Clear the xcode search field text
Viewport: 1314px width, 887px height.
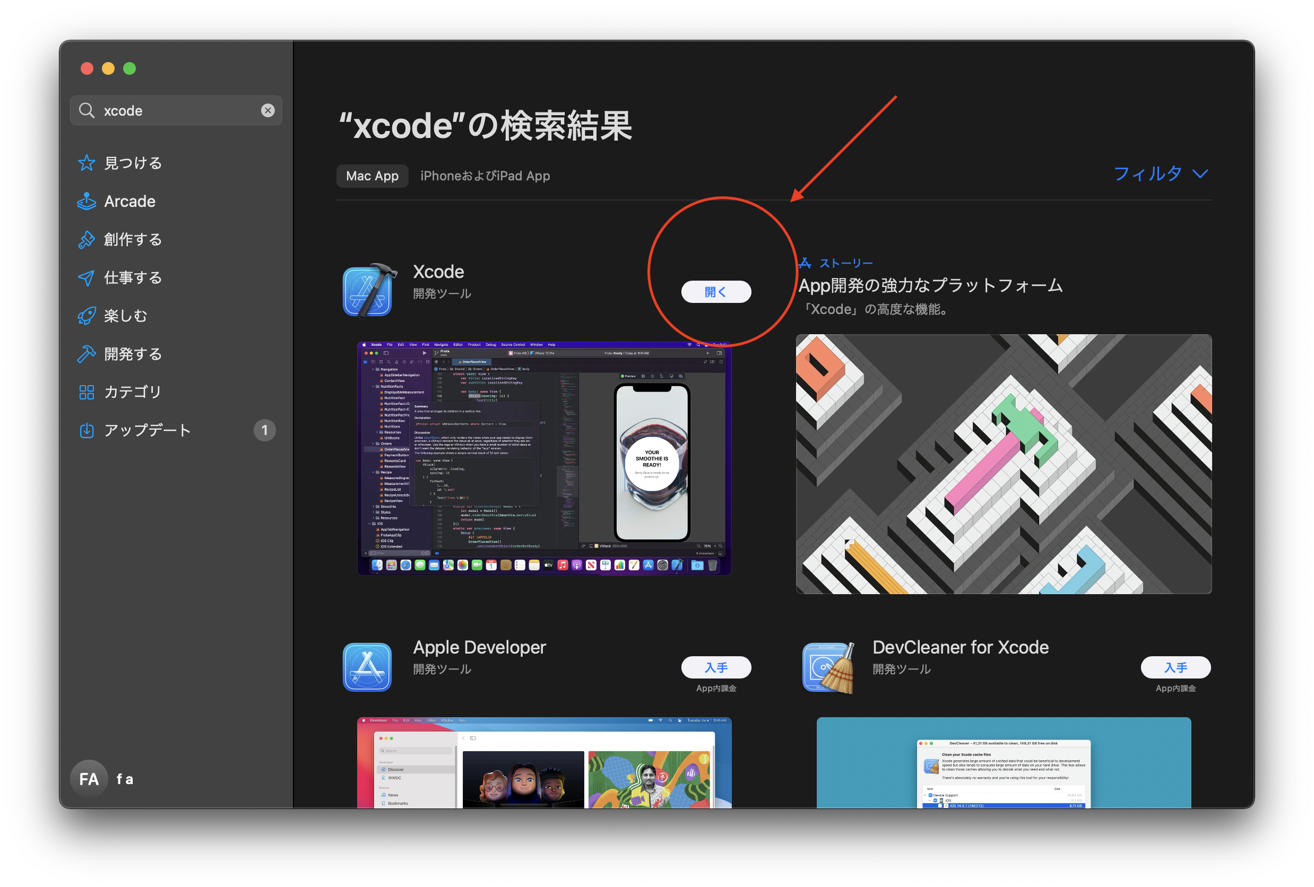(267, 110)
